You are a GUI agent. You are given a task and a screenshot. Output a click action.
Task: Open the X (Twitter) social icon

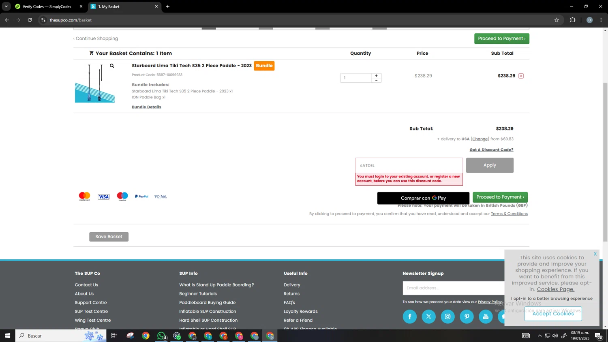tap(428, 316)
